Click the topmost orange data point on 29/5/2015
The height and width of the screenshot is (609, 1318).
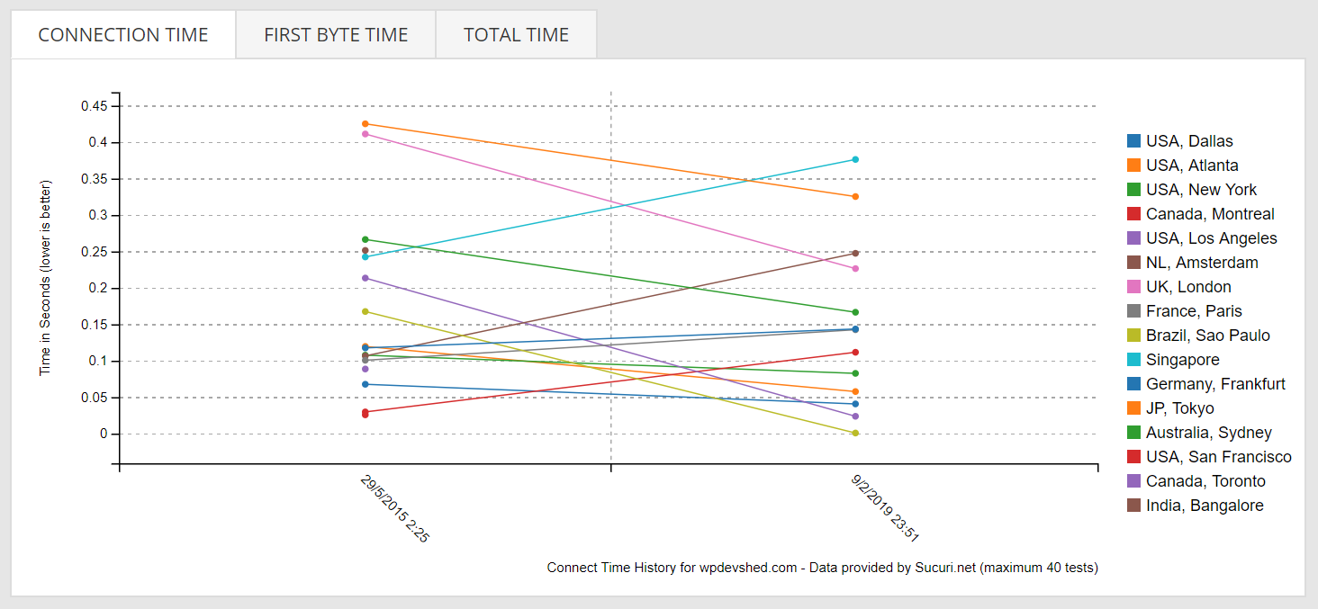click(364, 122)
